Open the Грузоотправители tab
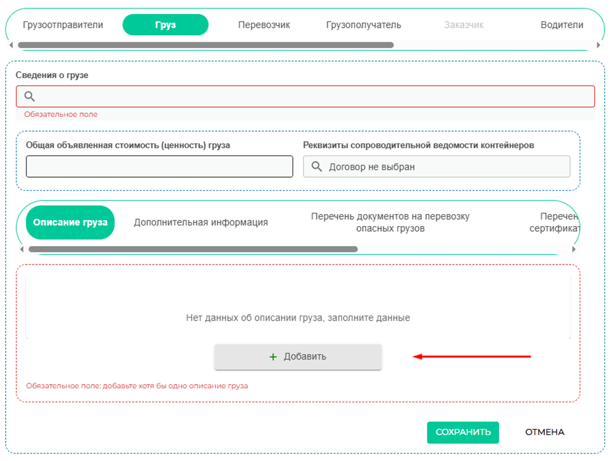613x461 pixels. (x=63, y=25)
